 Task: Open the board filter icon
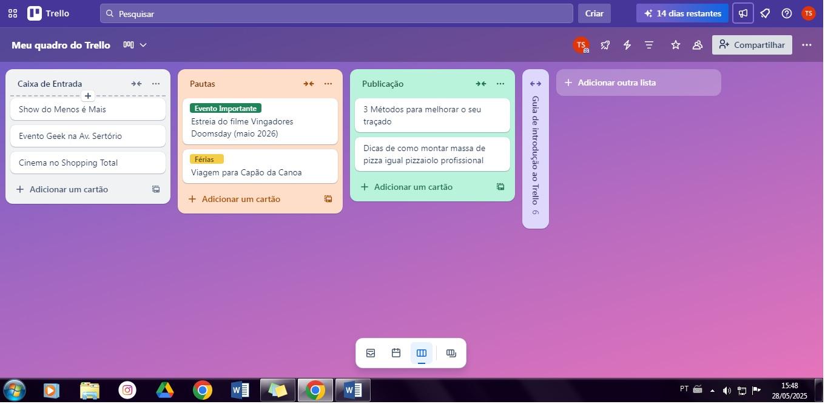pyautogui.click(x=649, y=45)
